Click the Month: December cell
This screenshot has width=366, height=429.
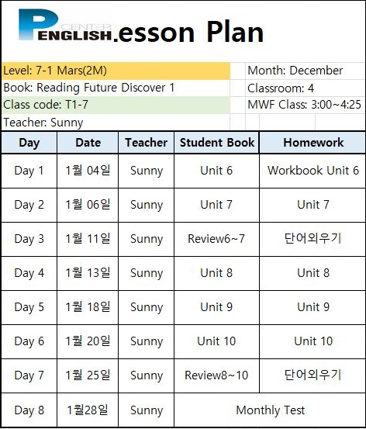[305, 71]
